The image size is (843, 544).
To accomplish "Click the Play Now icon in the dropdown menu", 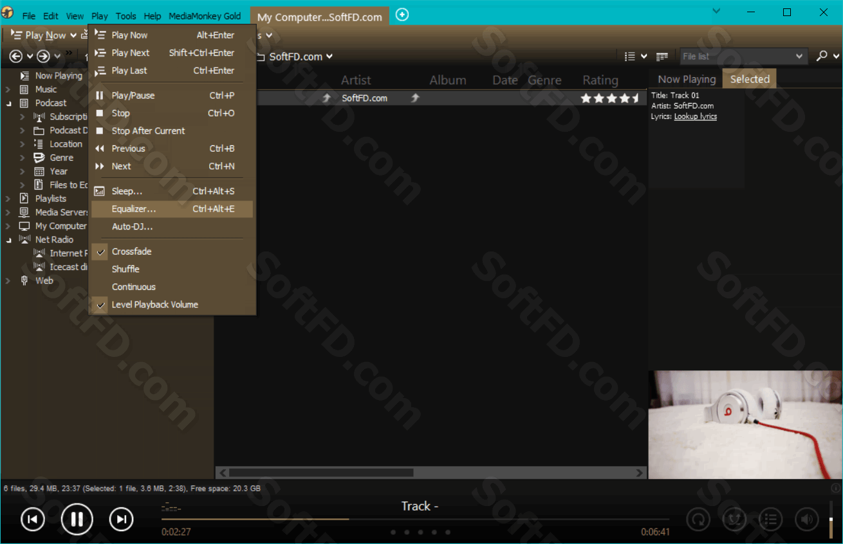I will [x=100, y=35].
